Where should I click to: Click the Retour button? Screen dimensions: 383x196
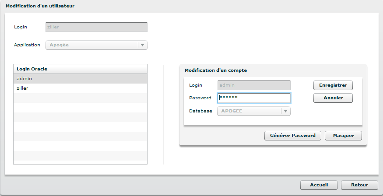359,185
